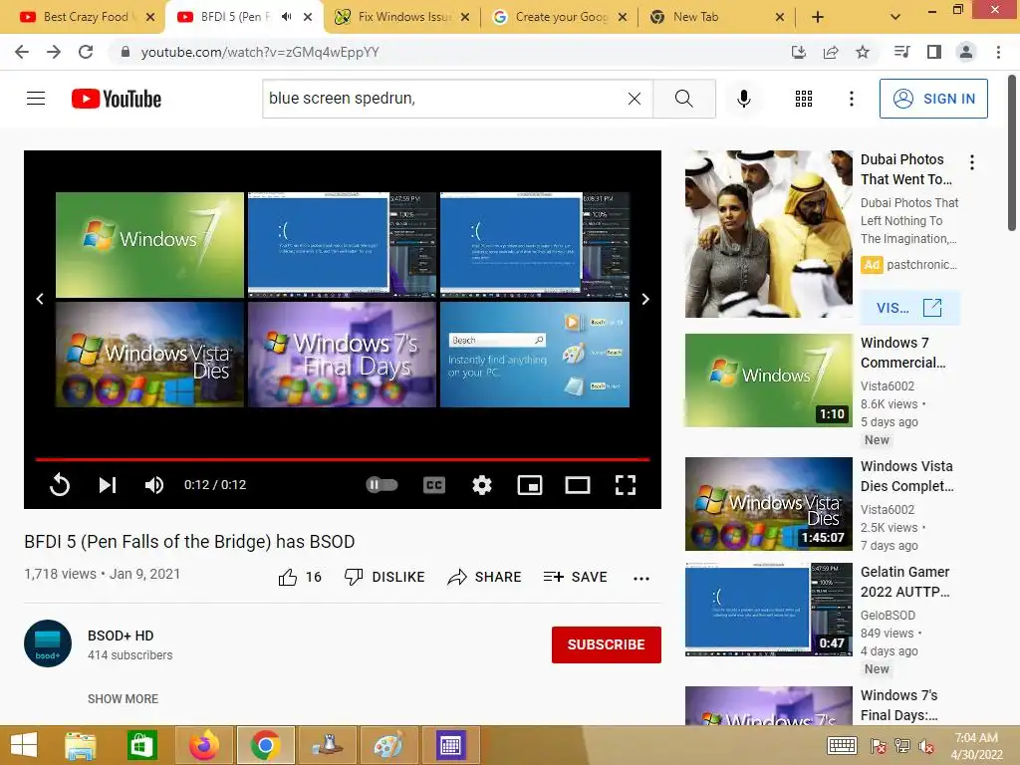Open more actions ellipsis under video
Image resolution: width=1020 pixels, height=765 pixels.
click(641, 579)
